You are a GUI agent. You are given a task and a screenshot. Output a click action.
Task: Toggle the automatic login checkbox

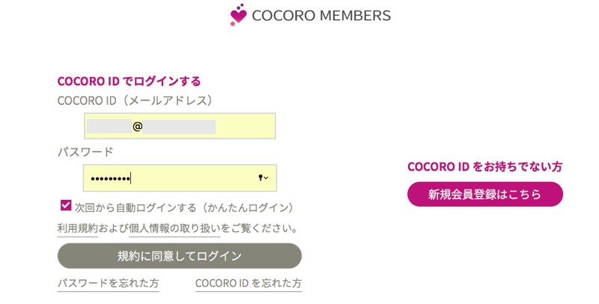tap(64, 206)
